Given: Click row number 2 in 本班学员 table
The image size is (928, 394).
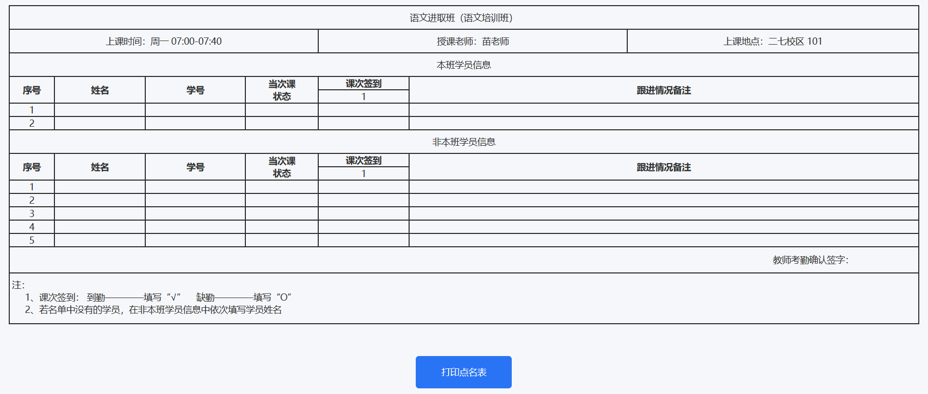Looking at the screenshot, I should (x=32, y=123).
